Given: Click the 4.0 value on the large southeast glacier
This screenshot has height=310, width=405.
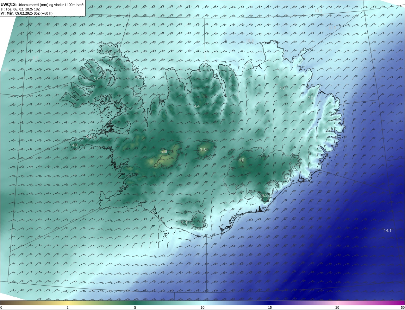Looking at the screenshot, I should (x=241, y=160).
